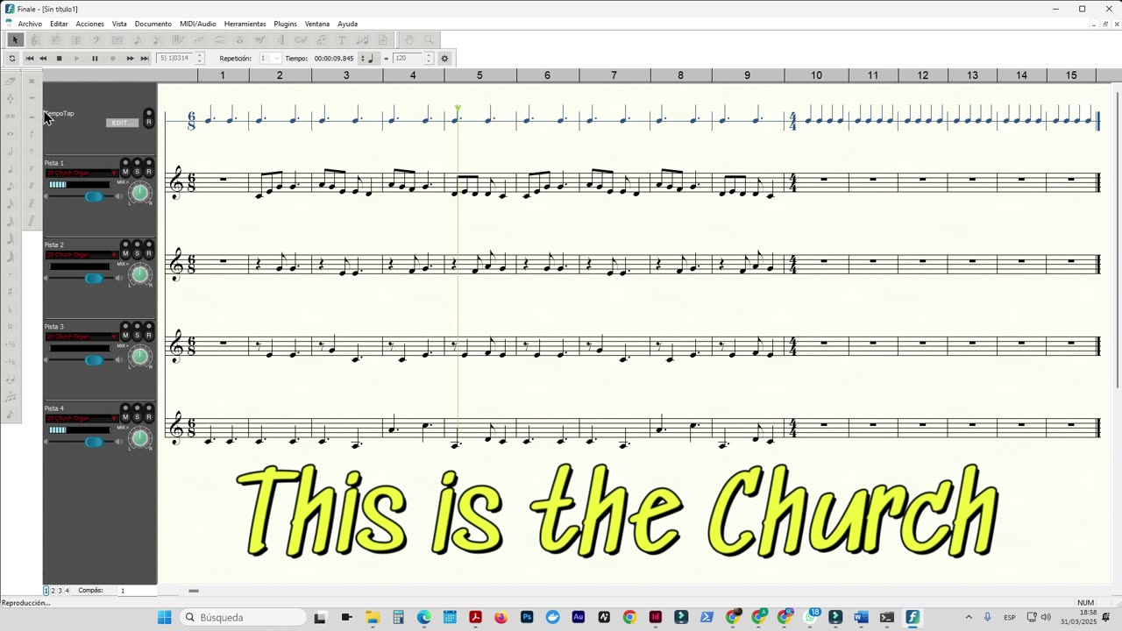1122x631 pixels.
Task: Adjust Pista 2 volume slider
Action: coord(94,278)
